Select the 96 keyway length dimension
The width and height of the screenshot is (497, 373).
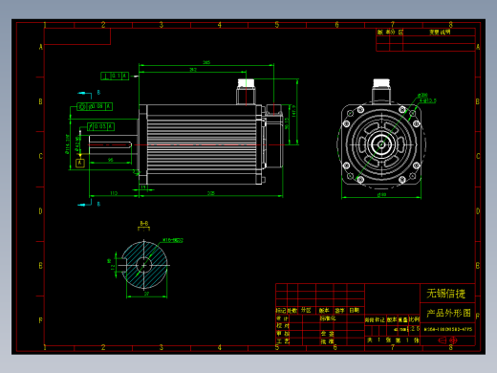tap(111, 160)
